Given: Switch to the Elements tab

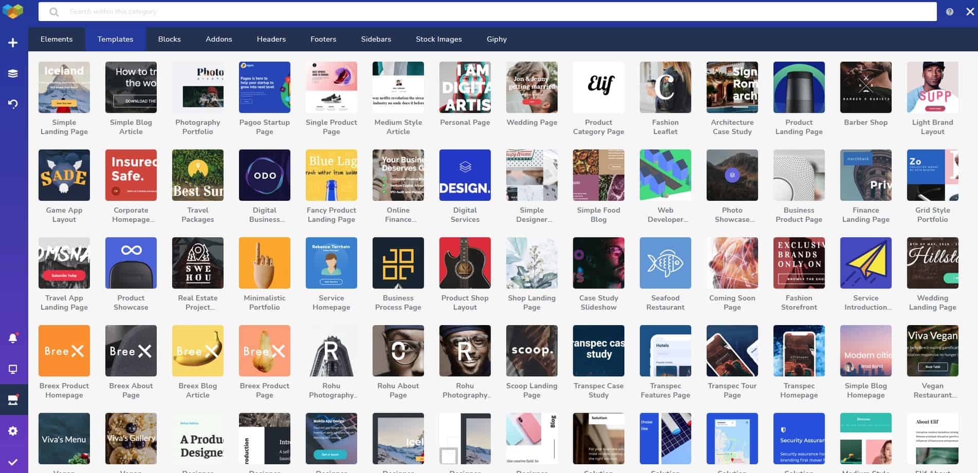Looking at the screenshot, I should (57, 39).
